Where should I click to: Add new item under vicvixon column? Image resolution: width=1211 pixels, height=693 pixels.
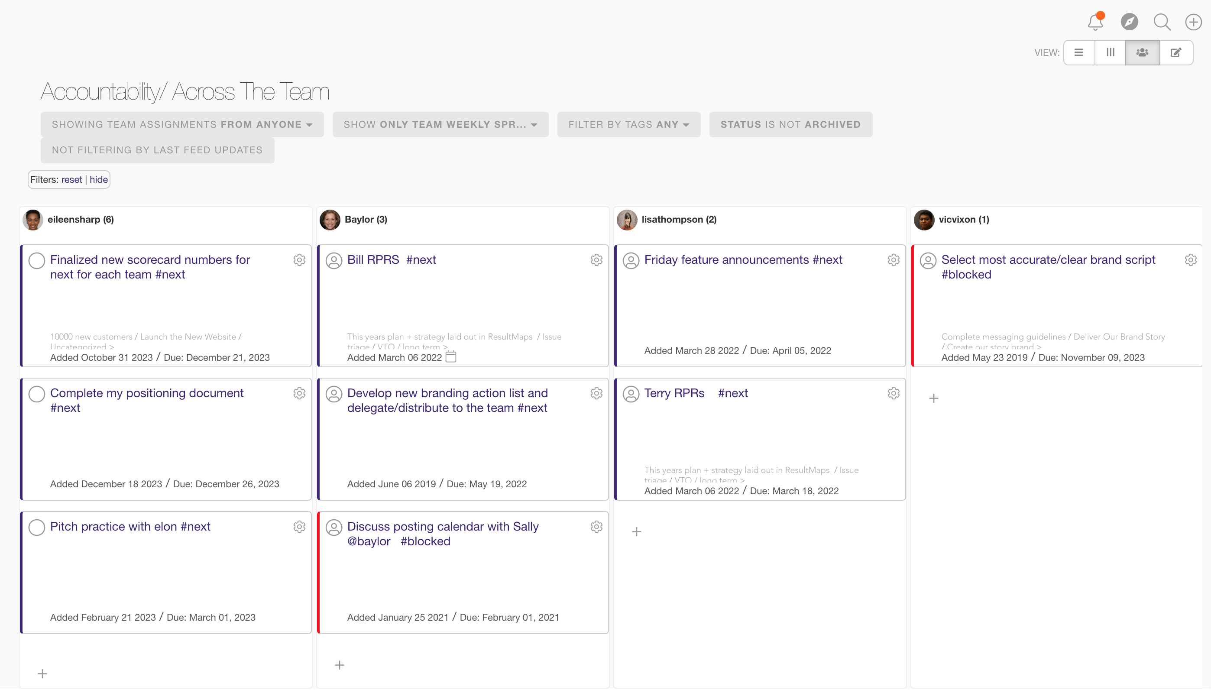click(934, 398)
